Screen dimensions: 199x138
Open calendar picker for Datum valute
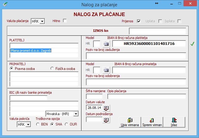106,108
